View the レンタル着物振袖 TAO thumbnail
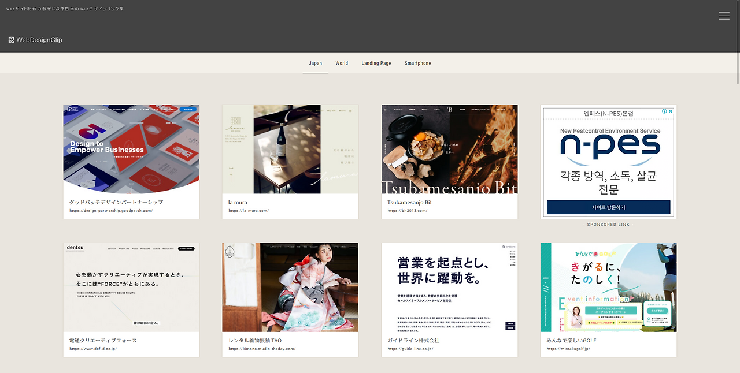 click(x=290, y=287)
